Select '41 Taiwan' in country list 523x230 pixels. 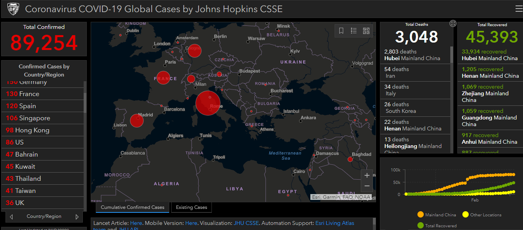pyautogui.click(x=43, y=191)
